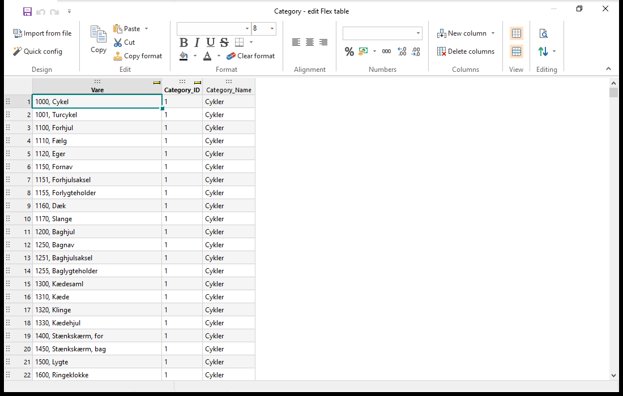The height and width of the screenshot is (396, 623).
Task: Toggle Bold formatting
Action: 184,42
